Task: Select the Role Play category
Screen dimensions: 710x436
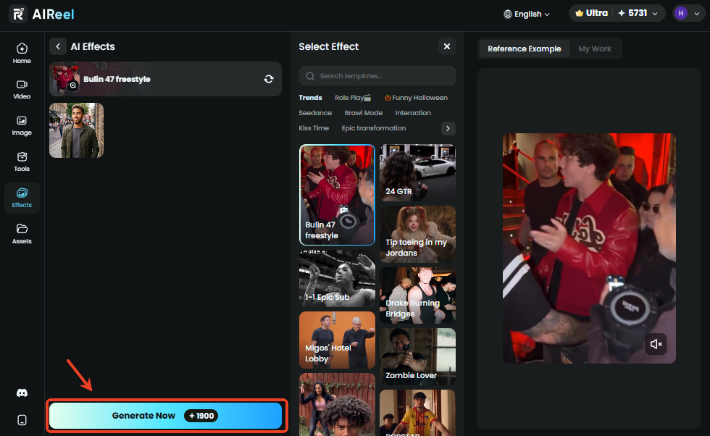Action: pos(353,98)
